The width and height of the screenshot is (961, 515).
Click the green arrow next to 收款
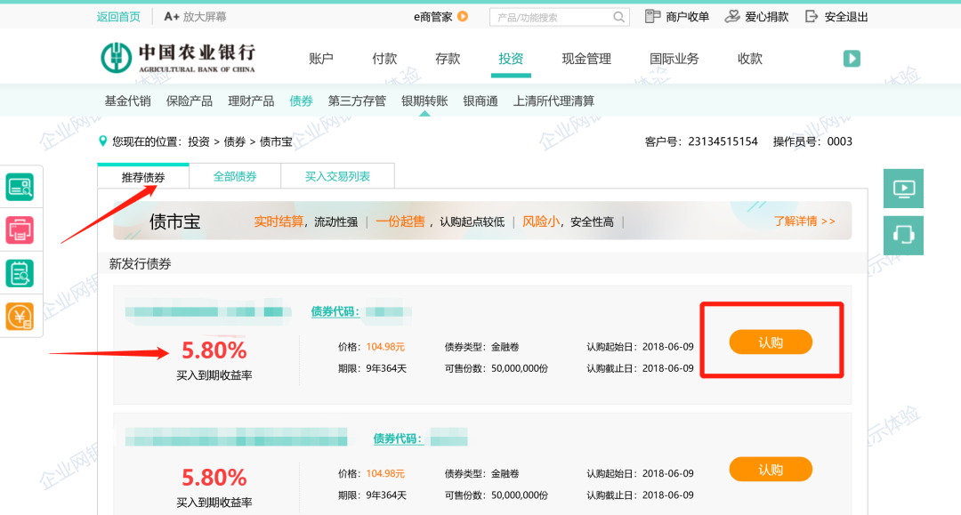852,59
